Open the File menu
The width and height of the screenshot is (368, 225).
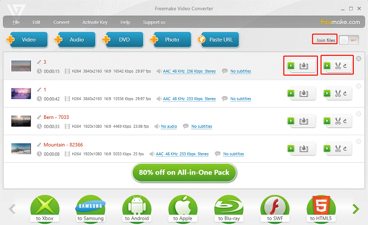coord(16,22)
